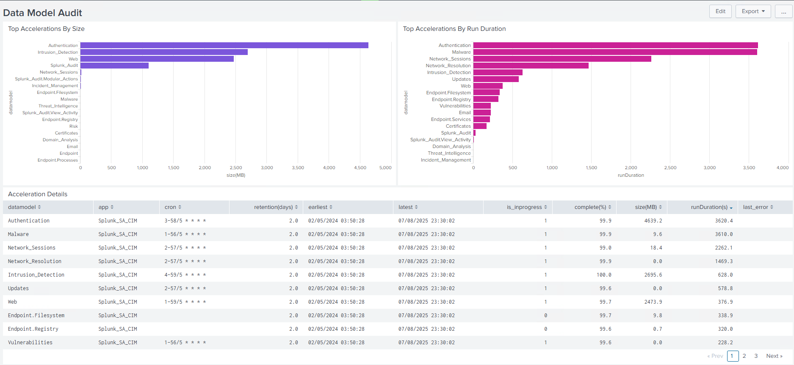The image size is (794, 365).
Task: Go to page 2 of results
Action: tap(744, 356)
